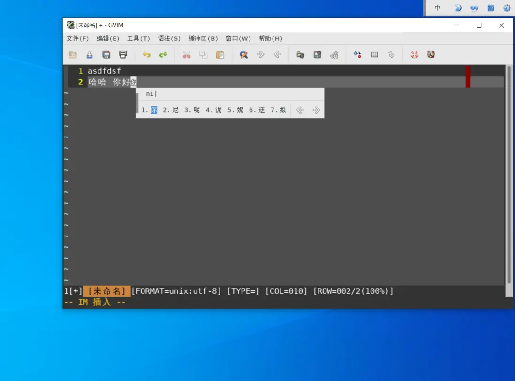Jump to previous search match

[x=277, y=54]
